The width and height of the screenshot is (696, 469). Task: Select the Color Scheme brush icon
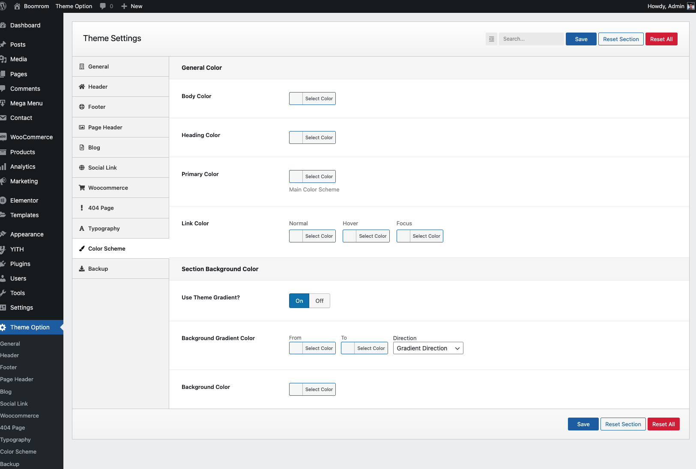(82, 248)
